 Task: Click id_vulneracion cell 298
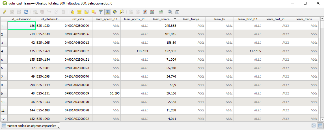coord(21,85)
